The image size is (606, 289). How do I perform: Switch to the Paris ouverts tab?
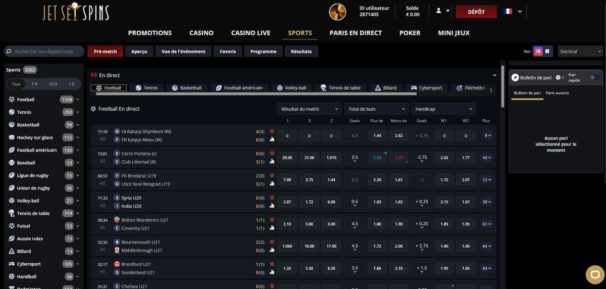(x=557, y=93)
